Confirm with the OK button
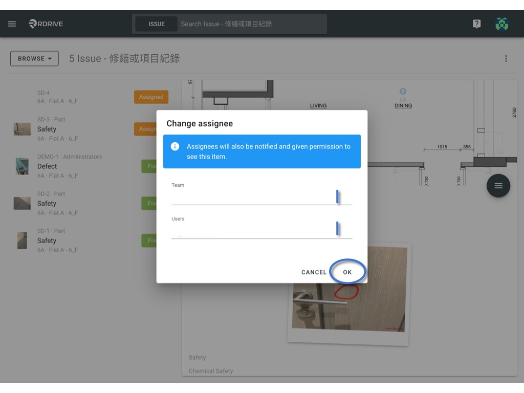 coord(347,272)
